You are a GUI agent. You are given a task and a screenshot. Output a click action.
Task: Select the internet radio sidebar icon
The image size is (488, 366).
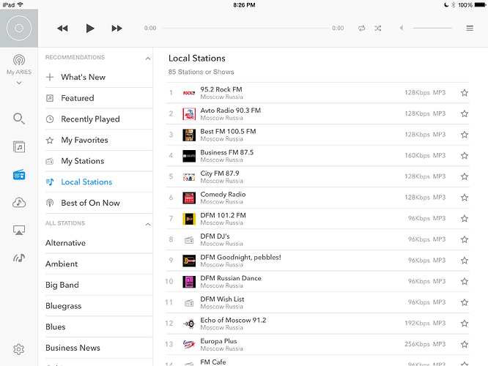19,175
